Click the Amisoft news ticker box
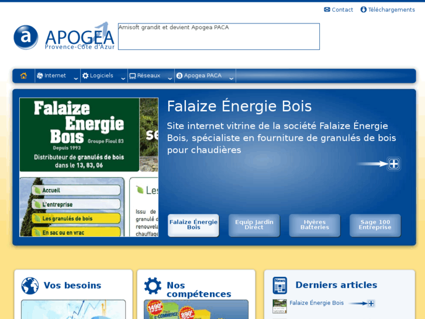425x319 pixels. (219, 36)
